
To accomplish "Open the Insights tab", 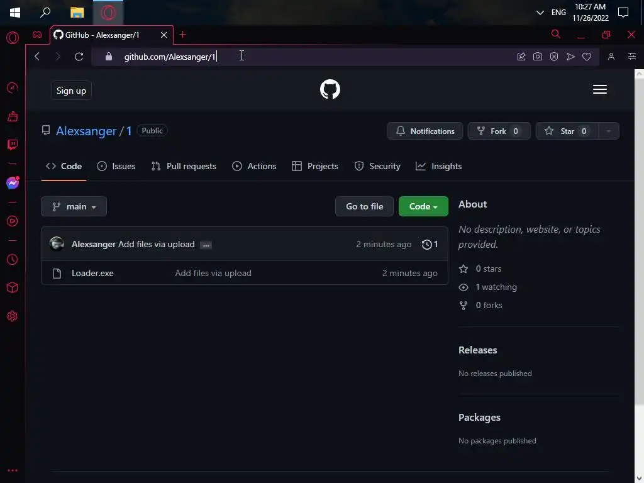I will tap(438, 166).
